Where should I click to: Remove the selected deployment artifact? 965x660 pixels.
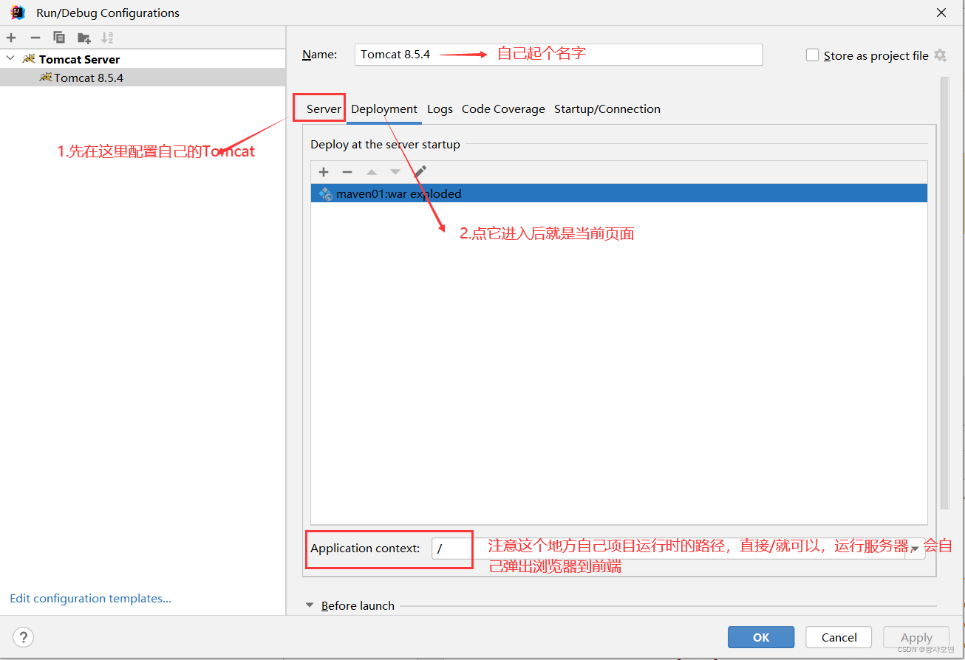(x=347, y=172)
